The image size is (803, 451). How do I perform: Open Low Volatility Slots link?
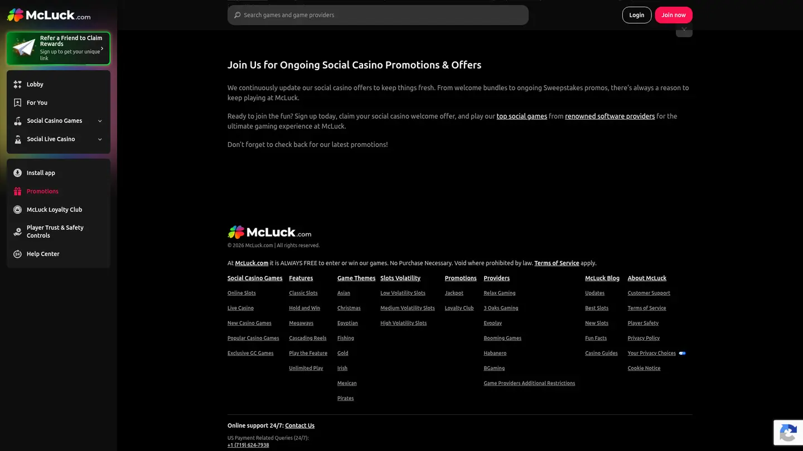click(403, 293)
